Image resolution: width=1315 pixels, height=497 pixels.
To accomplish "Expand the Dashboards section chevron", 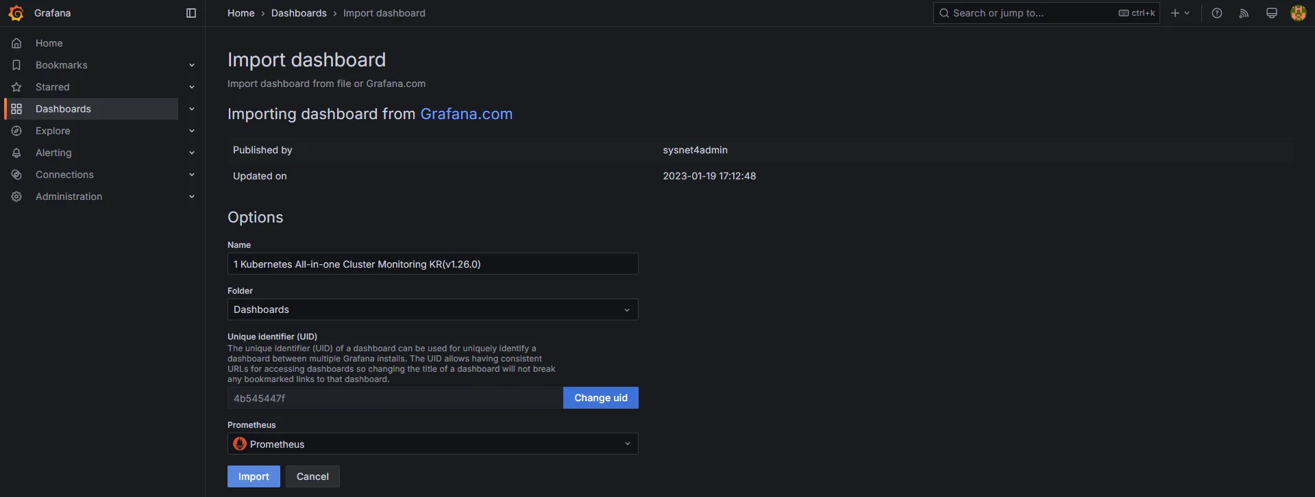I will tap(192, 109).
